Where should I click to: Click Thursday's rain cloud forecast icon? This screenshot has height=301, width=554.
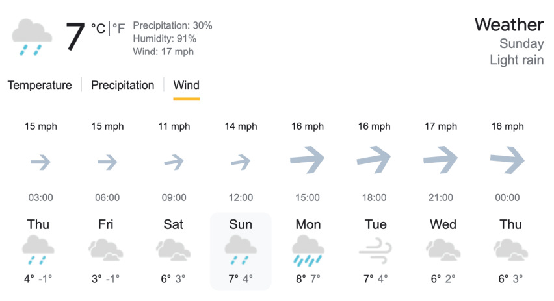pyautogui.click(x=38, y=250)
